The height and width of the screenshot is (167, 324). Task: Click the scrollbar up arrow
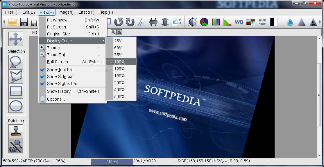[x=319, y=38]
